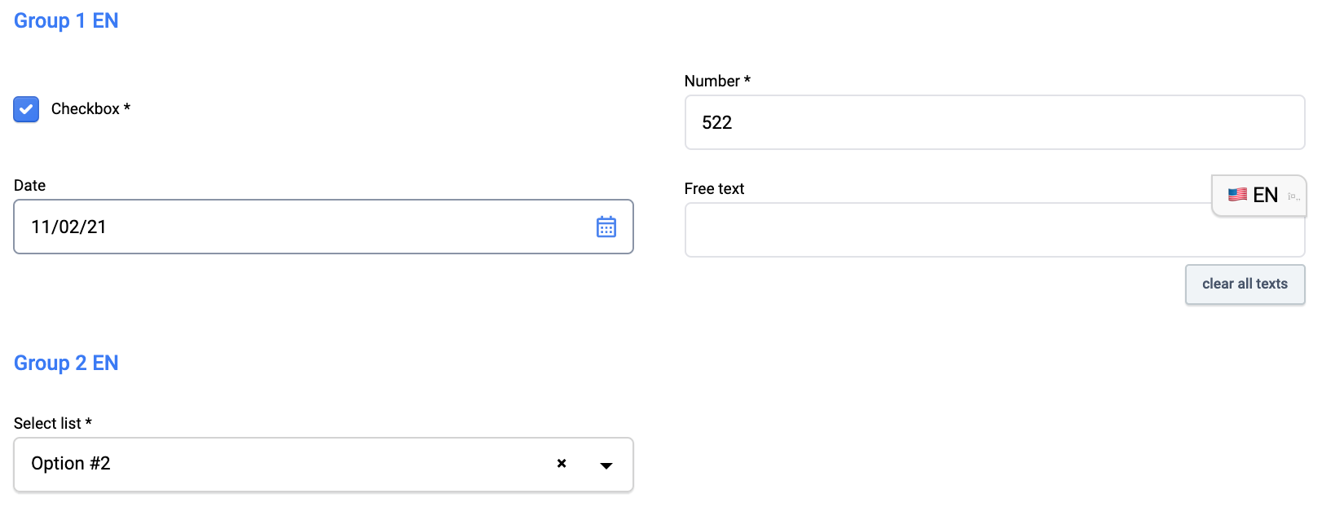Clear the selected Option #2 value
1322x507 pixels.
562,463
